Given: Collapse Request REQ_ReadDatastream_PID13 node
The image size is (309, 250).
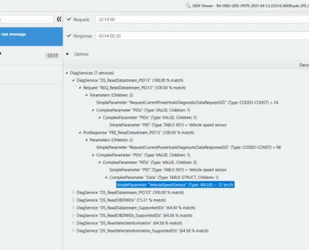Looking at the screenshot, I should tap(80, 88).
